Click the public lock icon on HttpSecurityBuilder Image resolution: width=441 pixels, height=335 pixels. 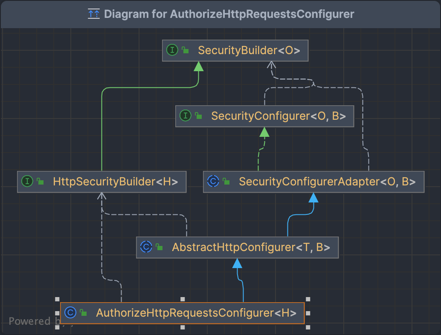40,182
